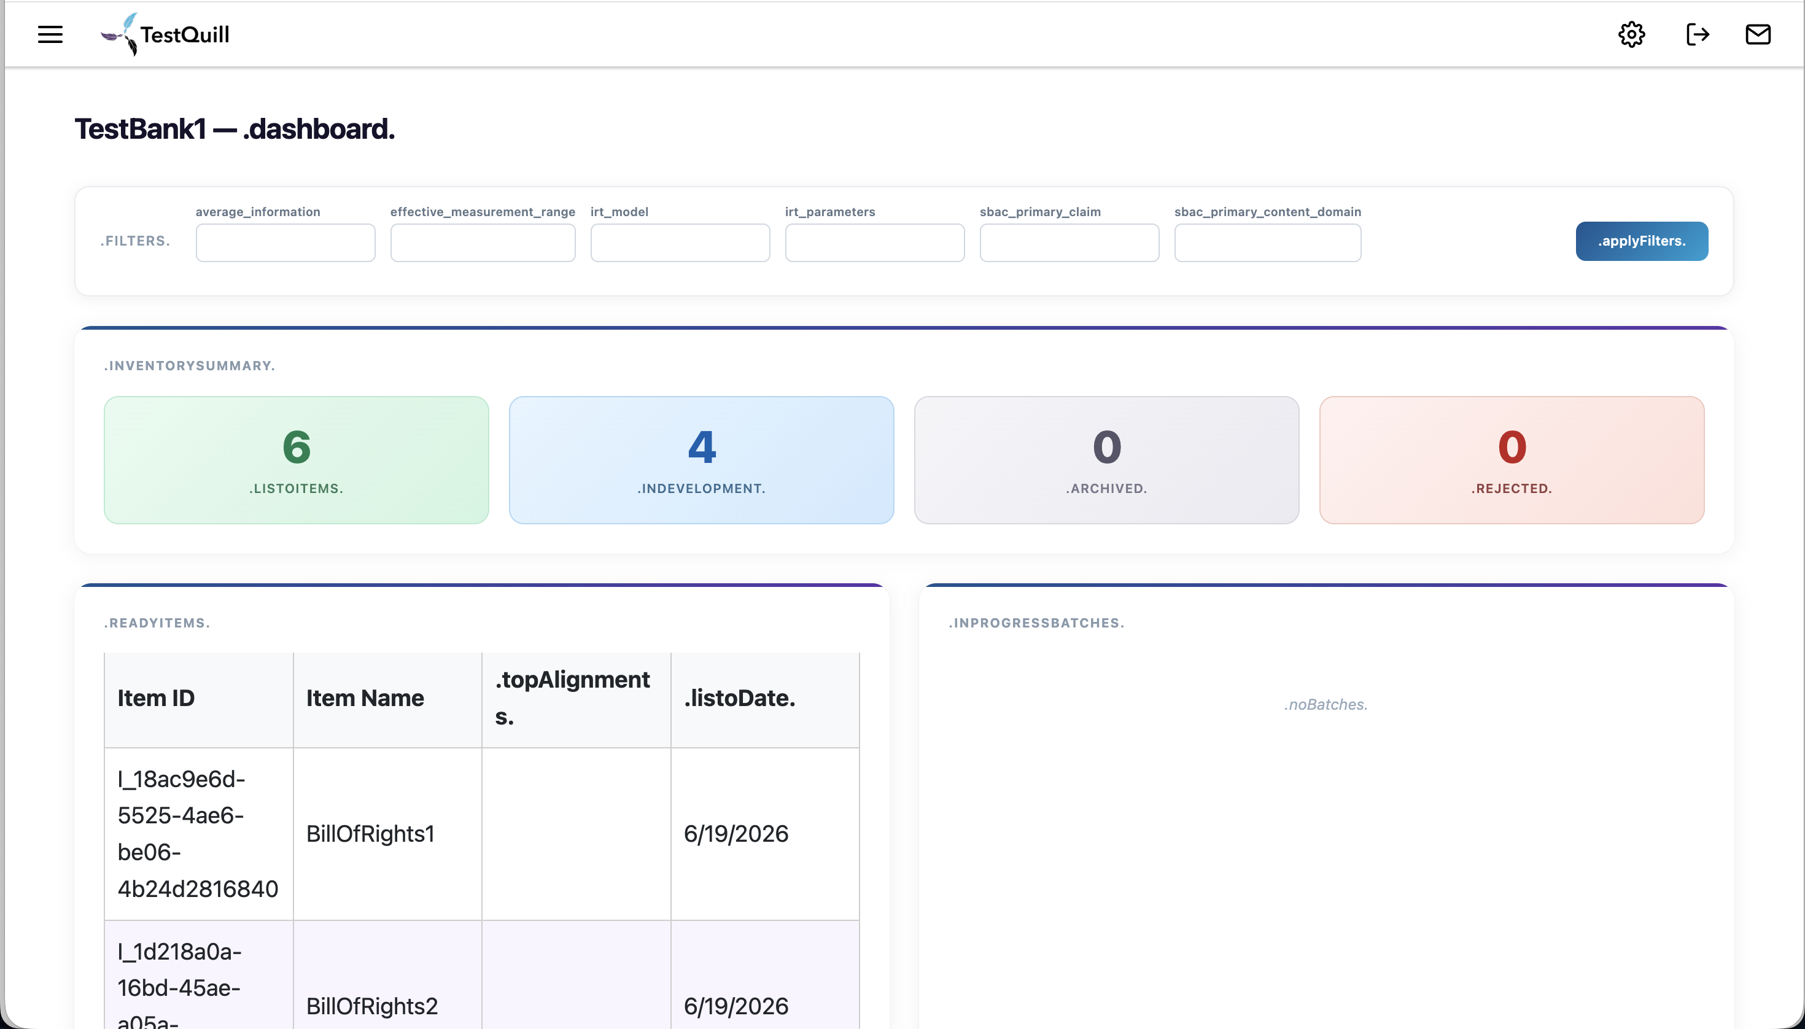
Task: Focus the irt_parameters filter field
Action: coord(874,243)
